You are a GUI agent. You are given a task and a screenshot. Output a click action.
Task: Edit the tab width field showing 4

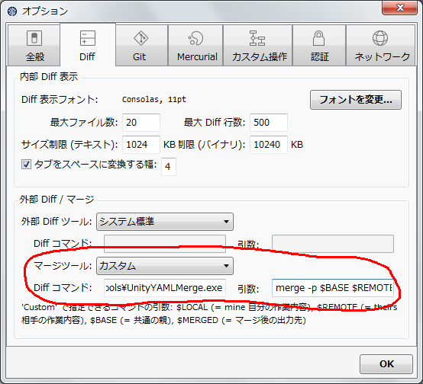click(x=169, y=167)
